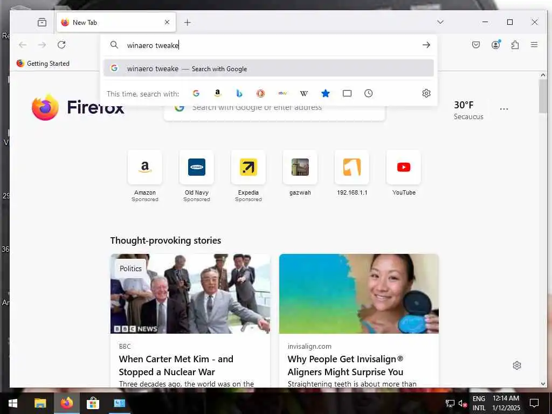Screen dimensions: 552x414
Task: Open the Windows notification center
Action: pyautogui.click(x=534, y=403)
